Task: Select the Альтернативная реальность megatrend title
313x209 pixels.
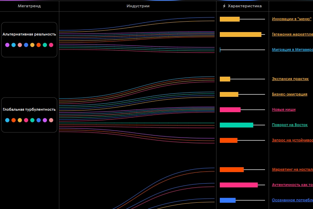Action: point(29,34)
